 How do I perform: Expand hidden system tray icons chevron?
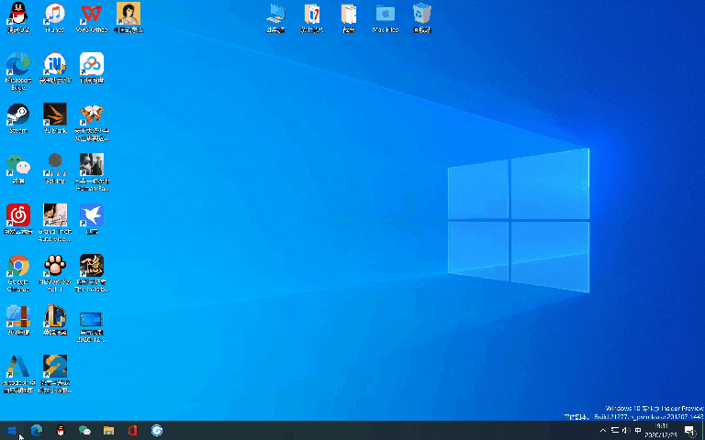pos(603,430)
